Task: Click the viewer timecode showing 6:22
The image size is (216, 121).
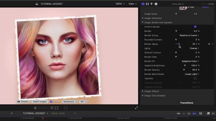Action: click(x=48, y=108)
